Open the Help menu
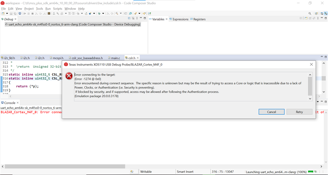 (x=81, y=8)
